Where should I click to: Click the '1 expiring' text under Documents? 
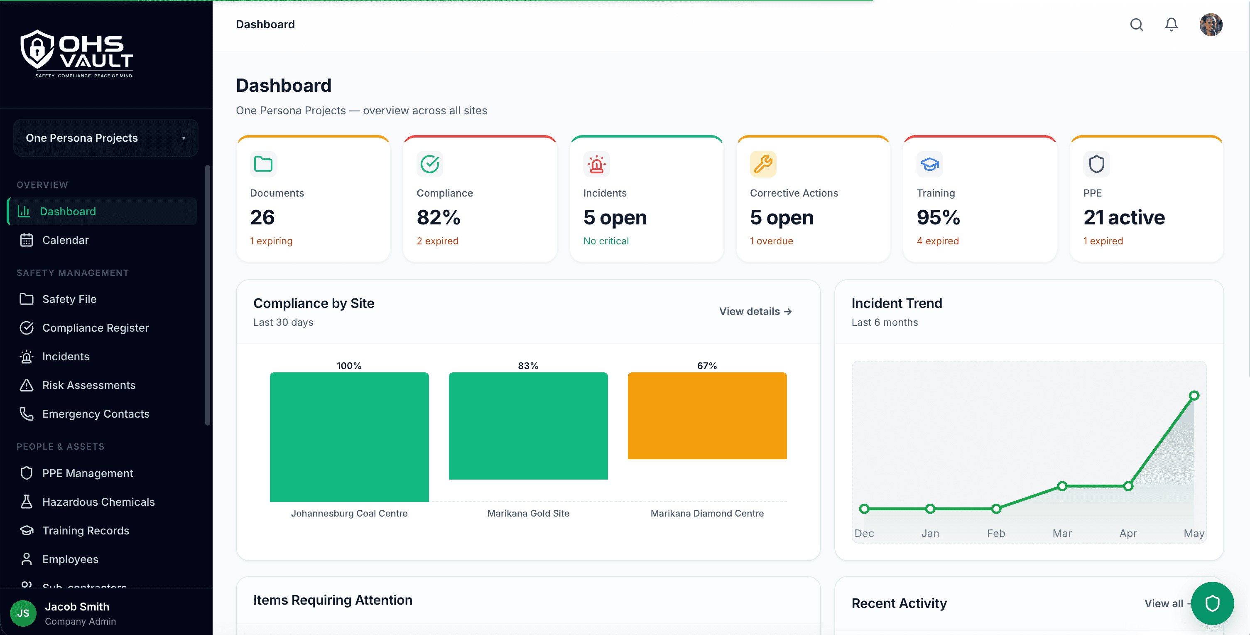(271, 241)
